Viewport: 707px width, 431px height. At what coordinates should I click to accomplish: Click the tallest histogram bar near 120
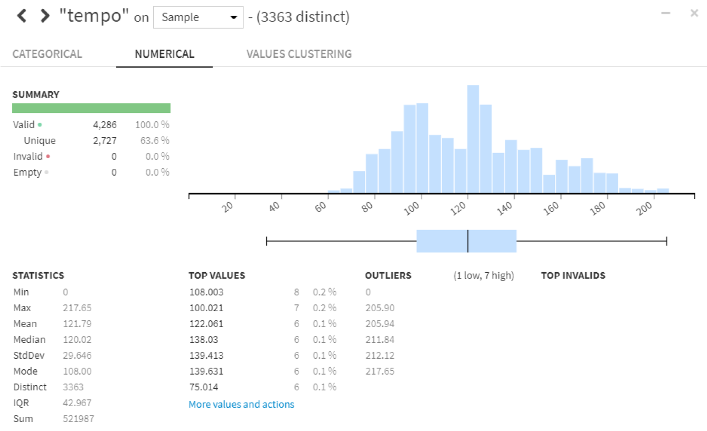click(x=473, y=139)
